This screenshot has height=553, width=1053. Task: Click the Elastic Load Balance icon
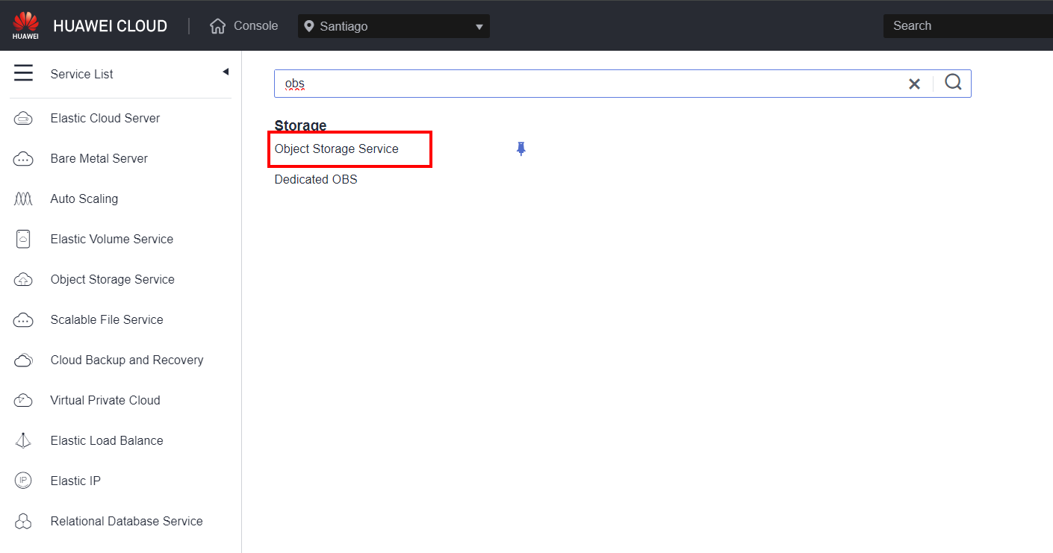point(23,441)
